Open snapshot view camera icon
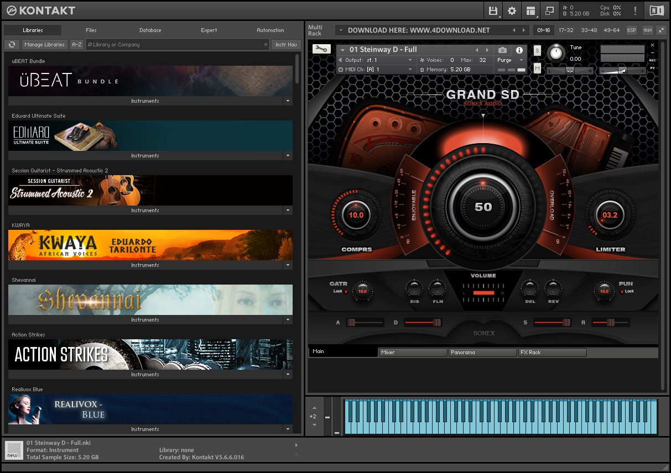This screenshot has height=473, width=671. point(502,50)
